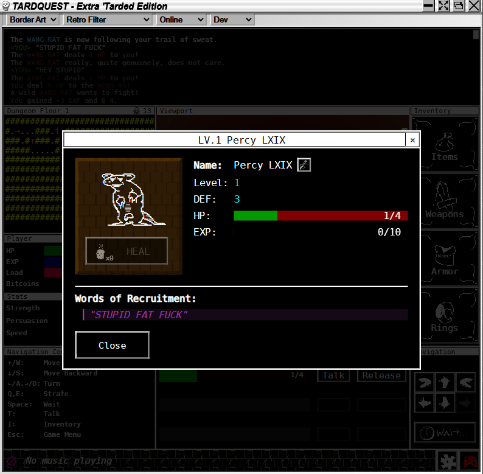This screenshot has width=483, height=474.
Task: Click the Wait clock button
Action: (445, 433)
